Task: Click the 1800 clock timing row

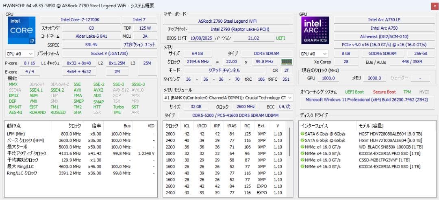Action: (x=225, y=160)
